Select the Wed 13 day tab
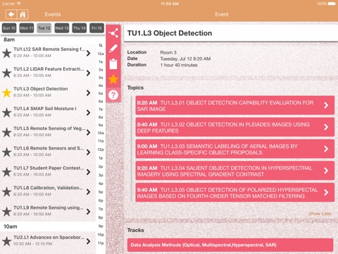 point(62,28)
